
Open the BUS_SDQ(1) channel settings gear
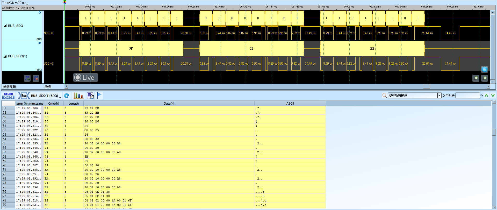point(40,43)
